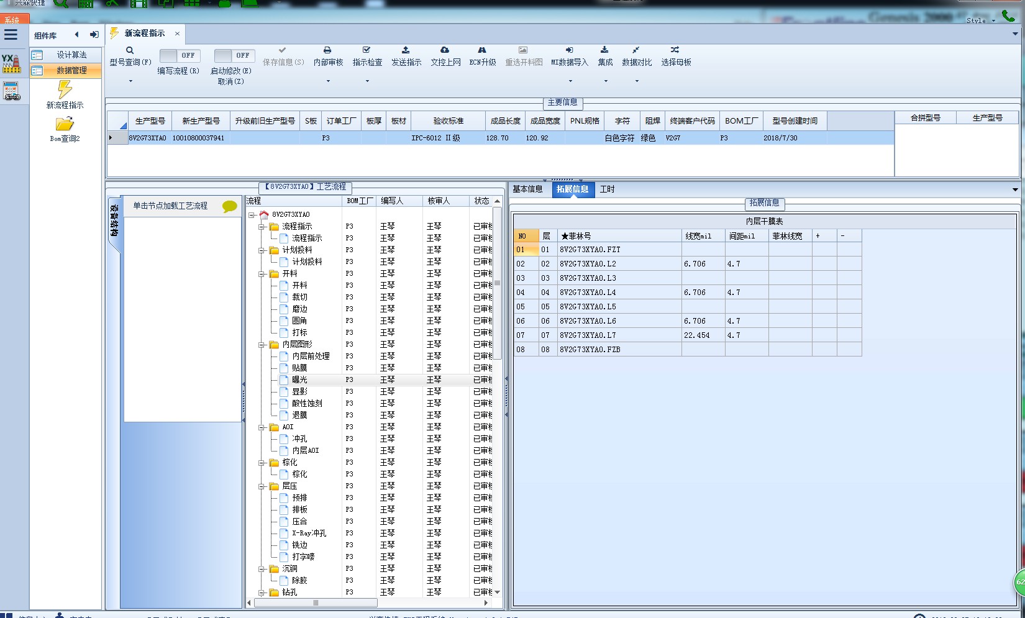
Task: Click the YX factory icon in sidebar
Action: [x=11, y=63]
